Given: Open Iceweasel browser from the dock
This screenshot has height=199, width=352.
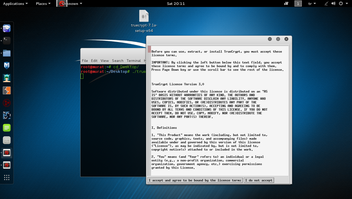Looking at the screenshot, I should coord(7,28).
